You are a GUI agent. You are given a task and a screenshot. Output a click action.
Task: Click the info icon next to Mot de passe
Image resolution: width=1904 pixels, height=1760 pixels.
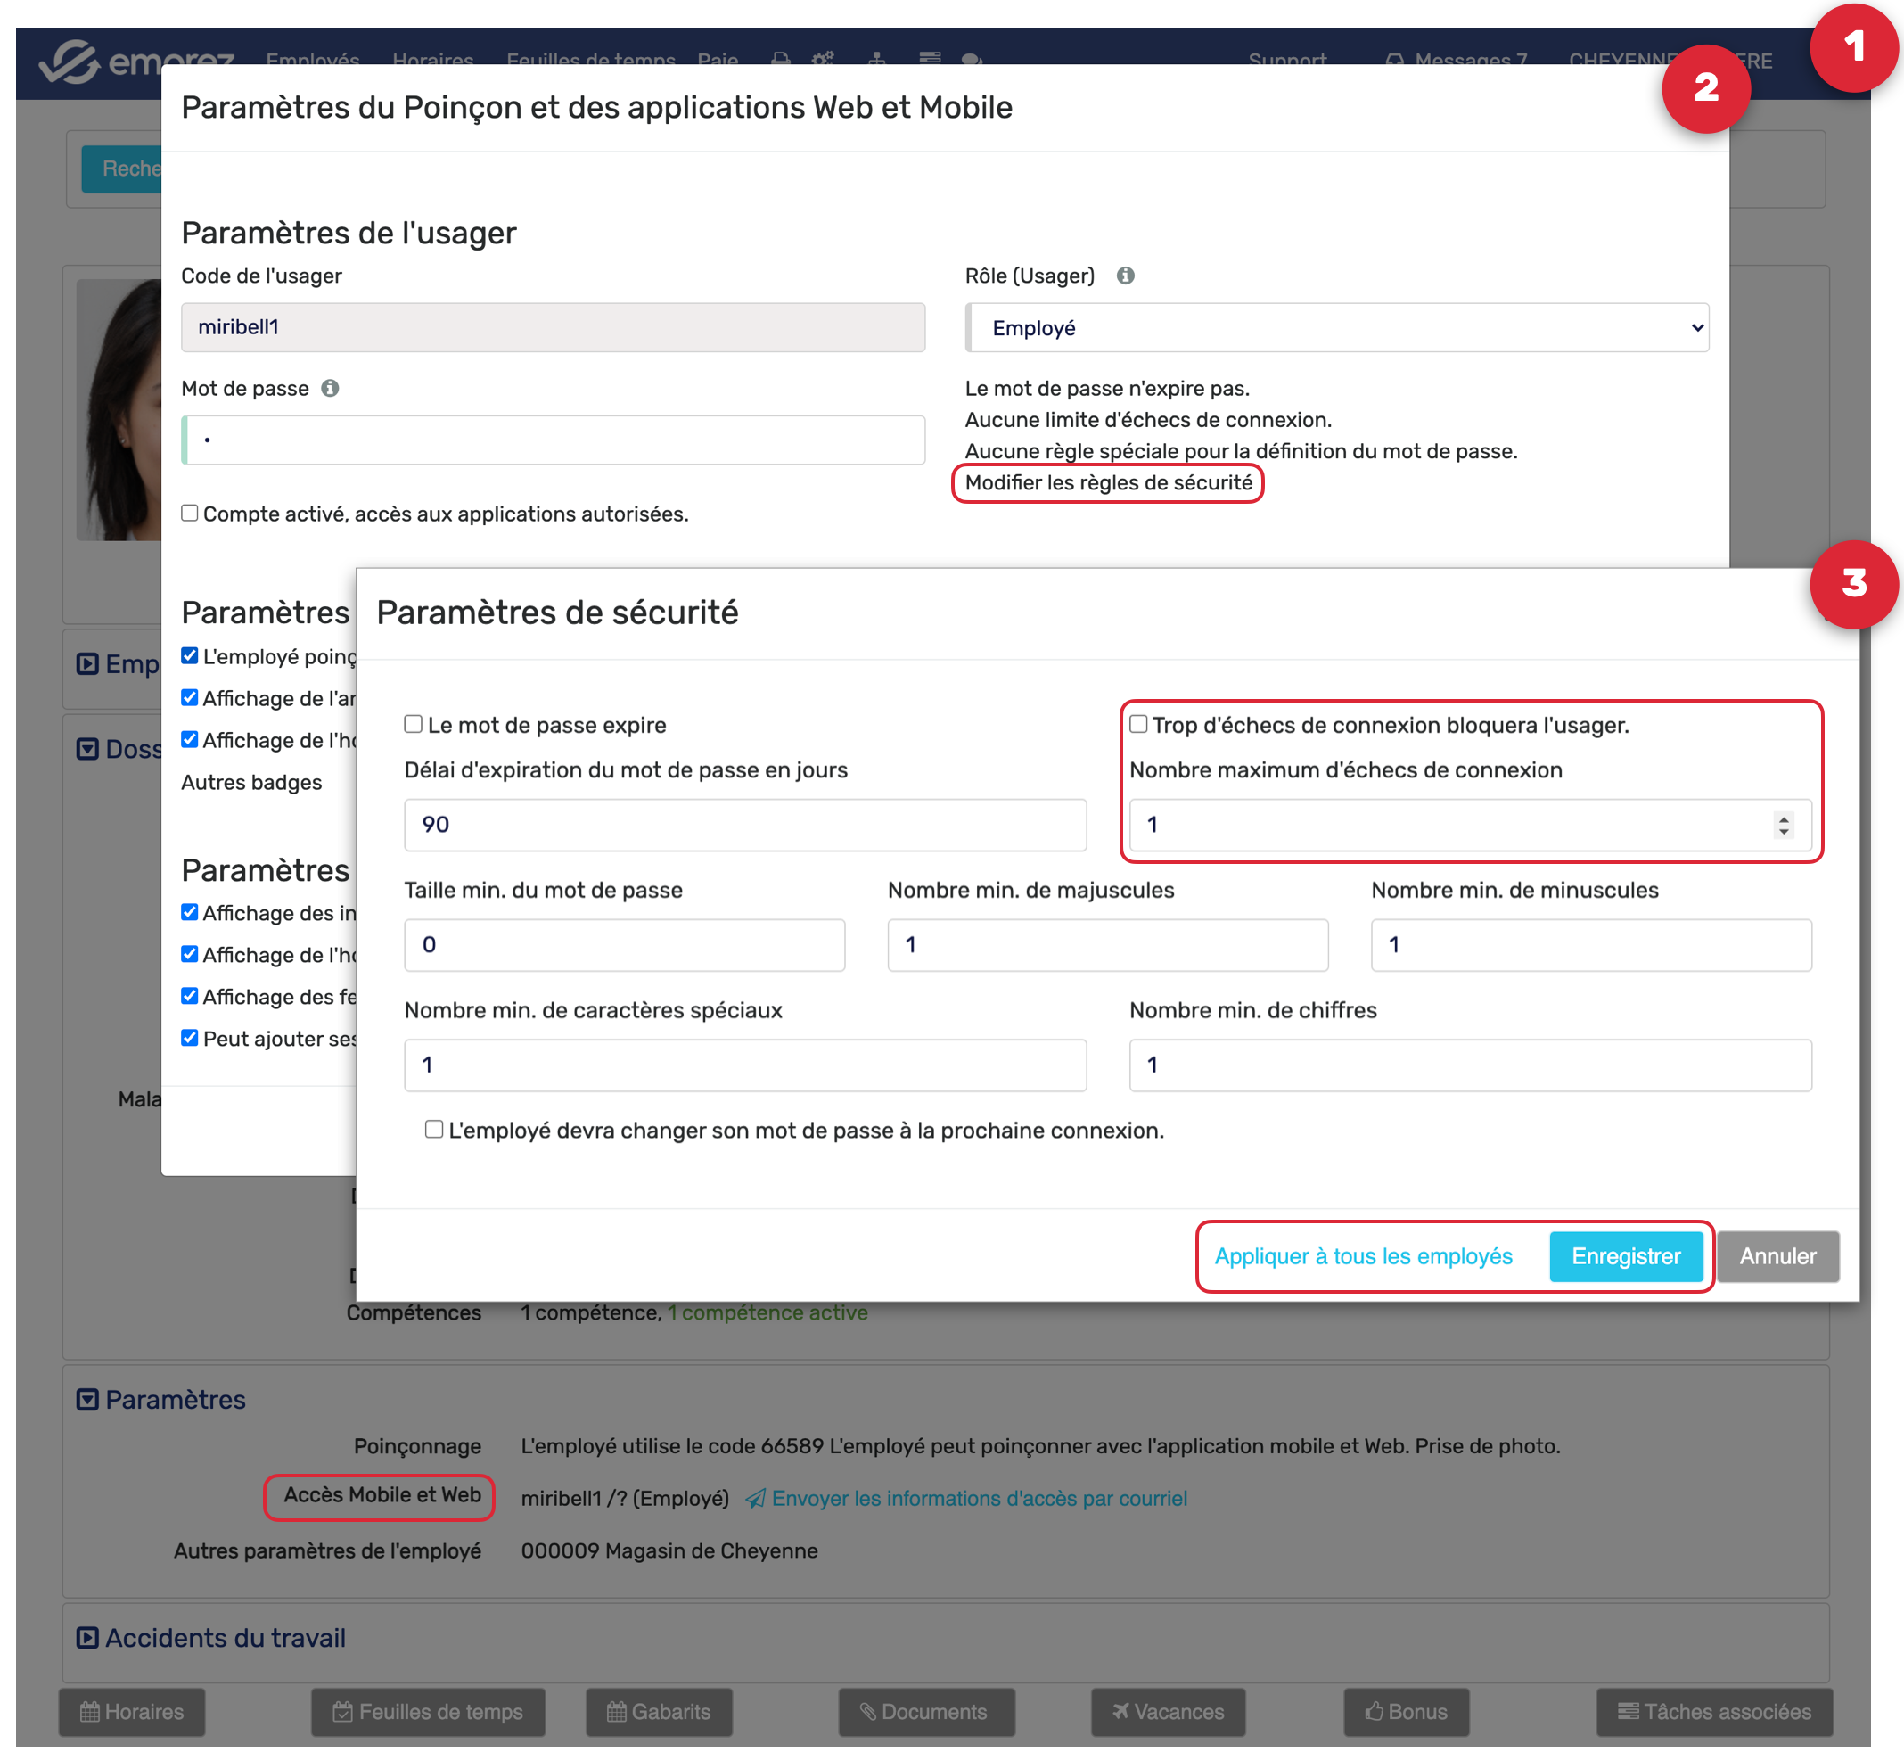click(x=331, y=389)
